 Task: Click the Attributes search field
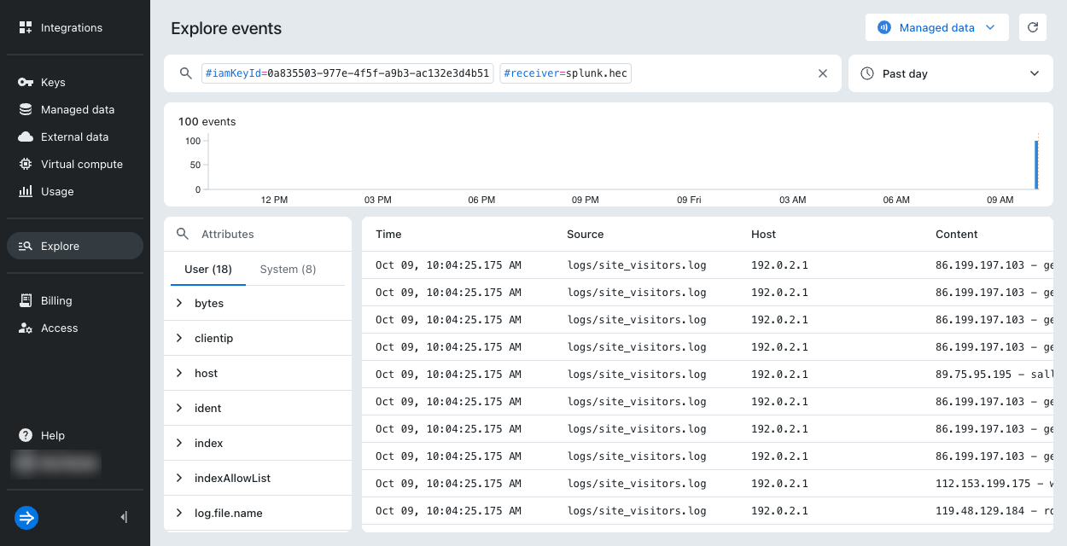pyautogui.click(x=258, y=234)
